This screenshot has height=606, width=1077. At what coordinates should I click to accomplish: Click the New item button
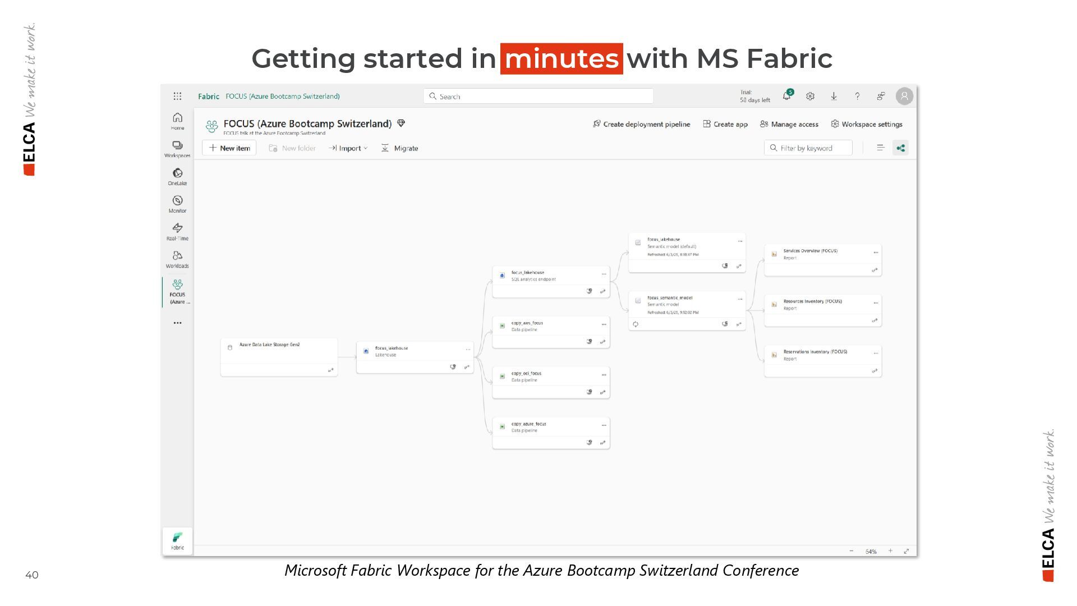(x=229, y=148)
